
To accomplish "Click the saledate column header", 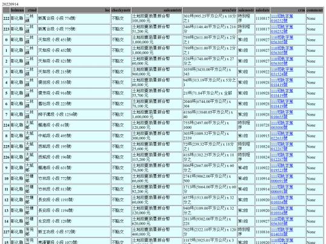I will coord(263,10).
